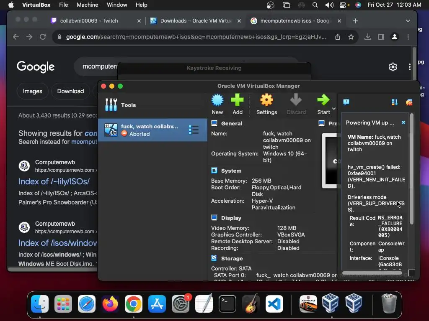Open the VirtualBox menu in menu bar
This screenshot has width=429, height=321.
(x=36, y=5)
